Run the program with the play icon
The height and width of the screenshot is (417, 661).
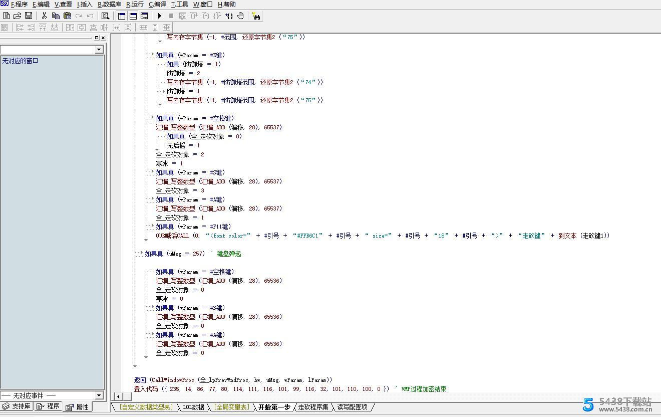coord(159,16)
